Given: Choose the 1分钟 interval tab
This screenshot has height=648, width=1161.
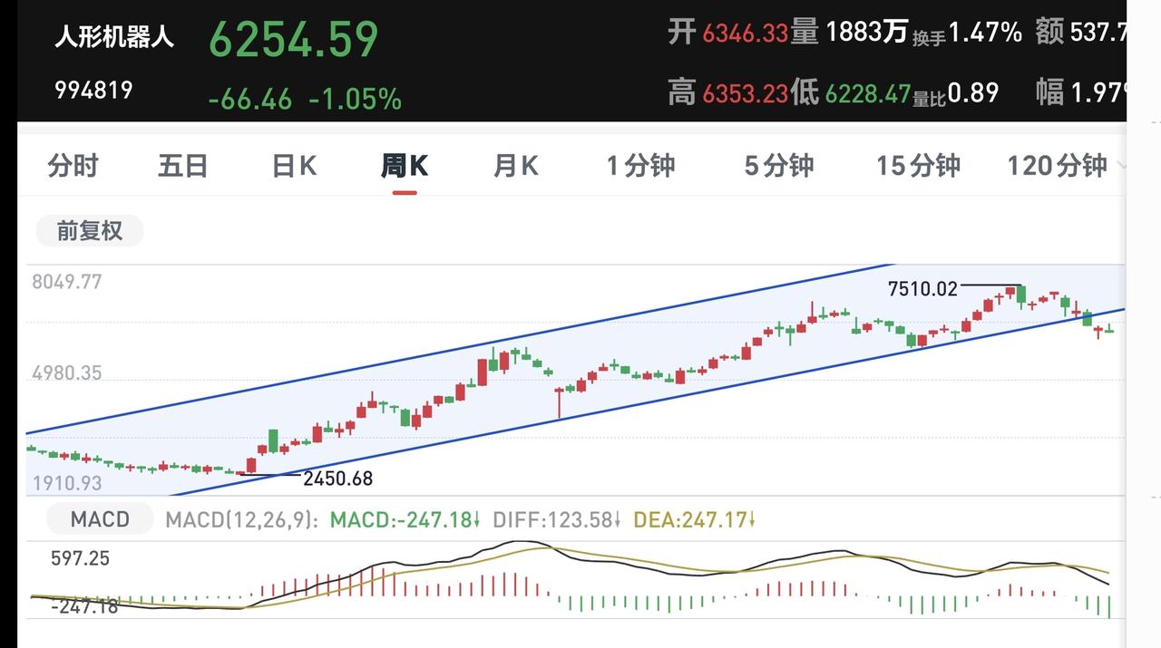Looking at the screenshot, I should click(641, 166).
